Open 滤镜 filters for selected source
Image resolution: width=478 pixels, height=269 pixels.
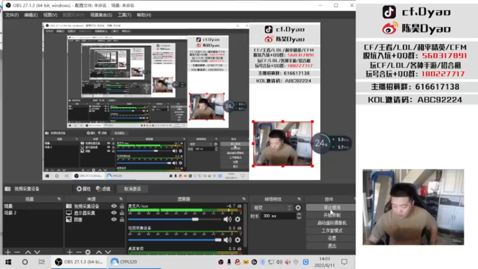[103, 189]
